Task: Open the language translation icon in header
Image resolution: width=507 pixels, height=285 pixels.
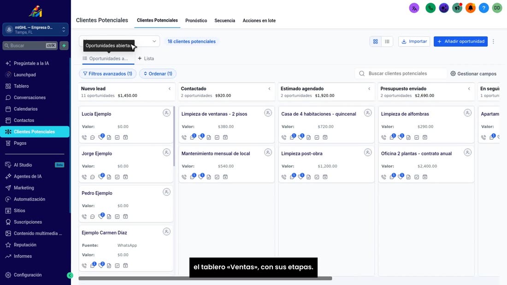Action: pos(414,8)
